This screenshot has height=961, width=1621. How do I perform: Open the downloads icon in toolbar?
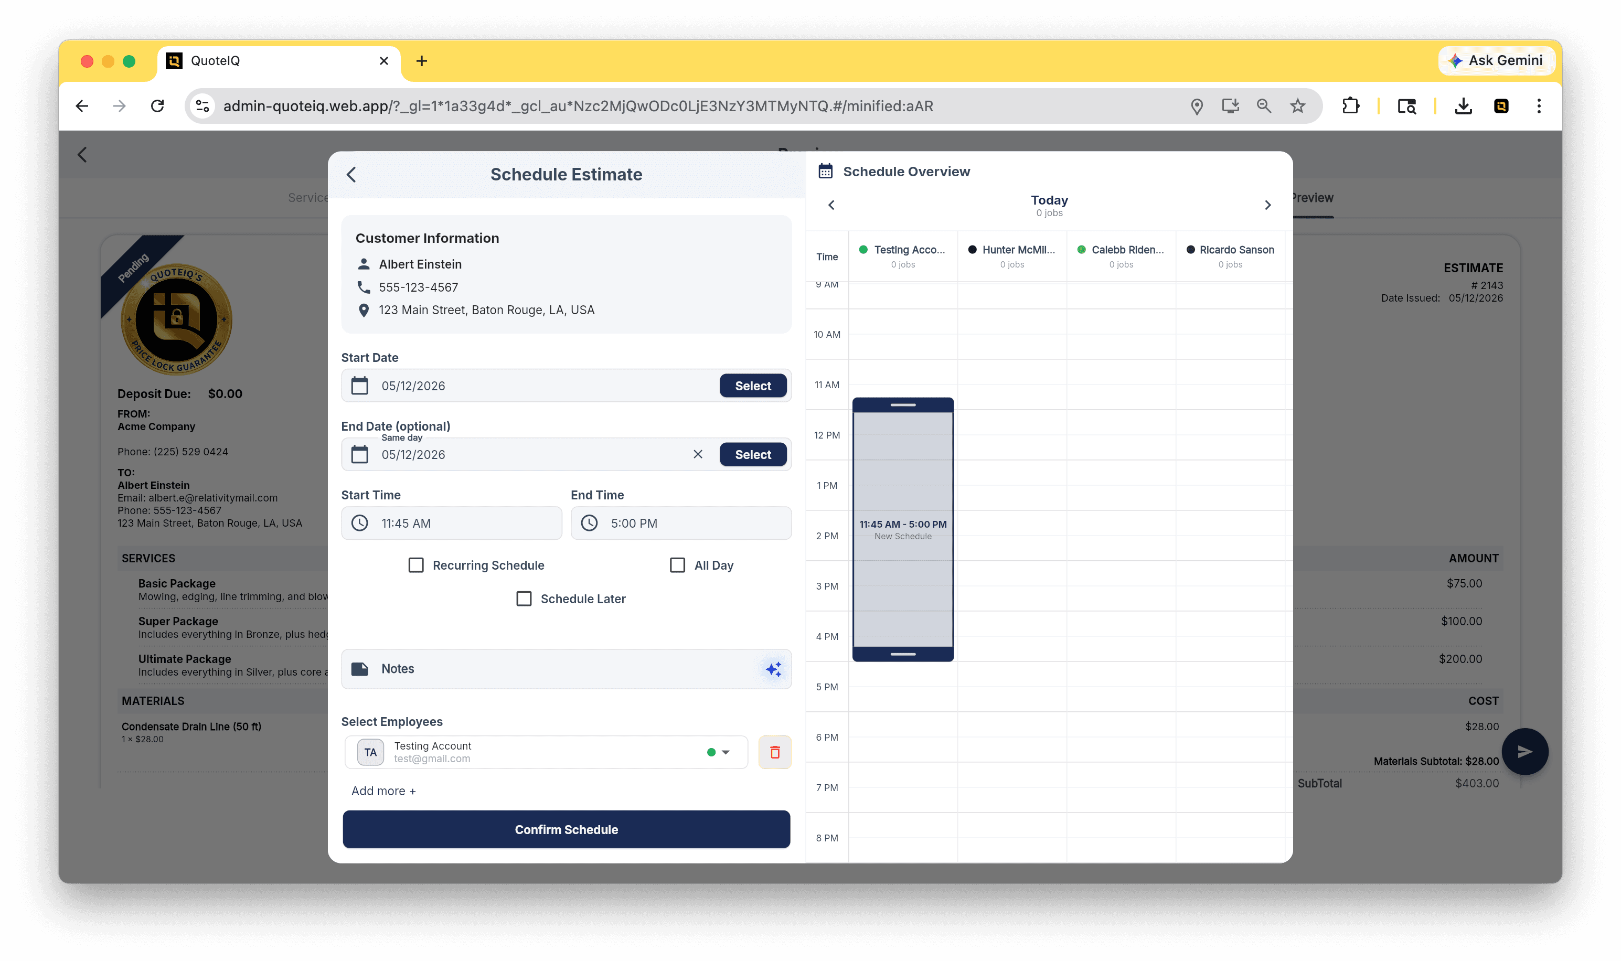(1464, 106)
